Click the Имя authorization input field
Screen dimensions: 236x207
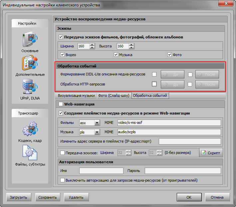pyautogui.click(x=101, y=171)
